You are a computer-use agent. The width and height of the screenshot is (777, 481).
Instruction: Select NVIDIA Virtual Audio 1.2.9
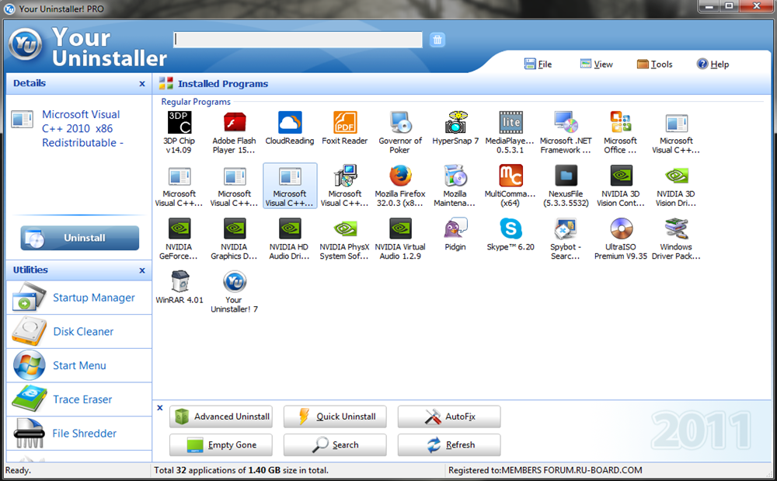pyautogui.click(x=400, y=239)
